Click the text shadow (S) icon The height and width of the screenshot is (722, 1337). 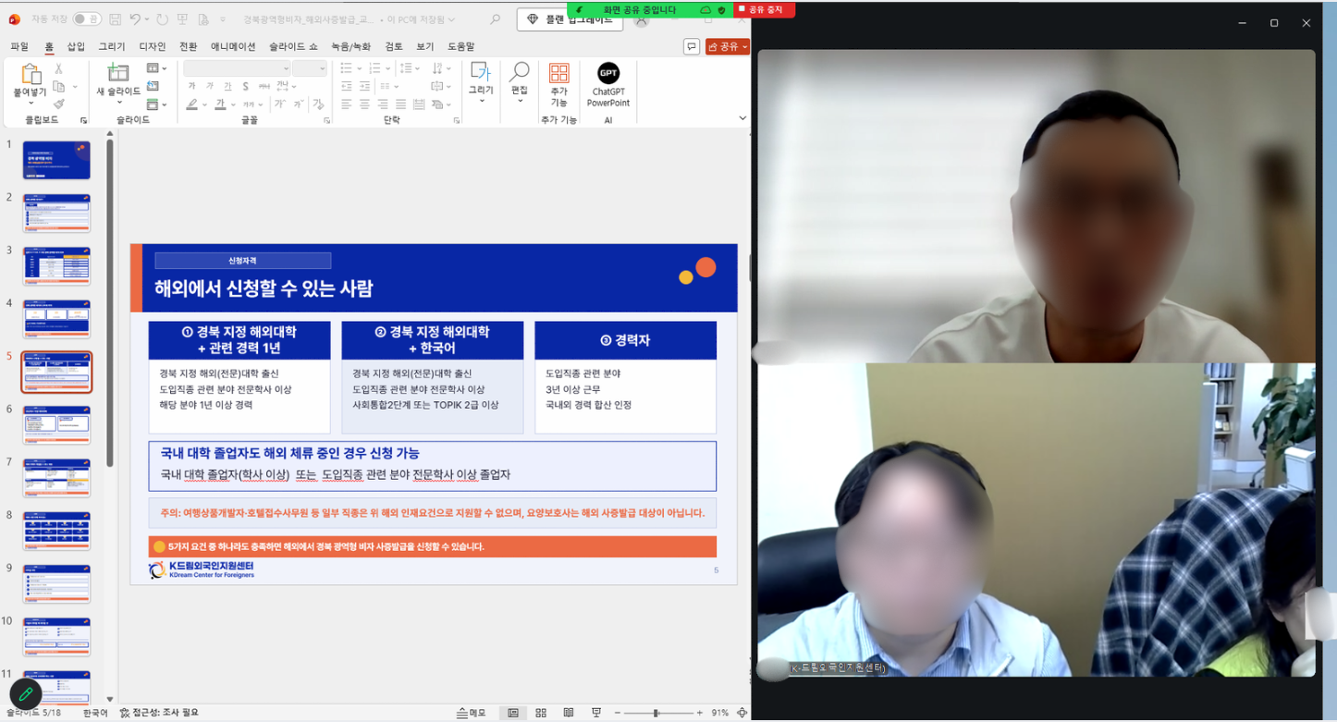click(x=245, y=87)
